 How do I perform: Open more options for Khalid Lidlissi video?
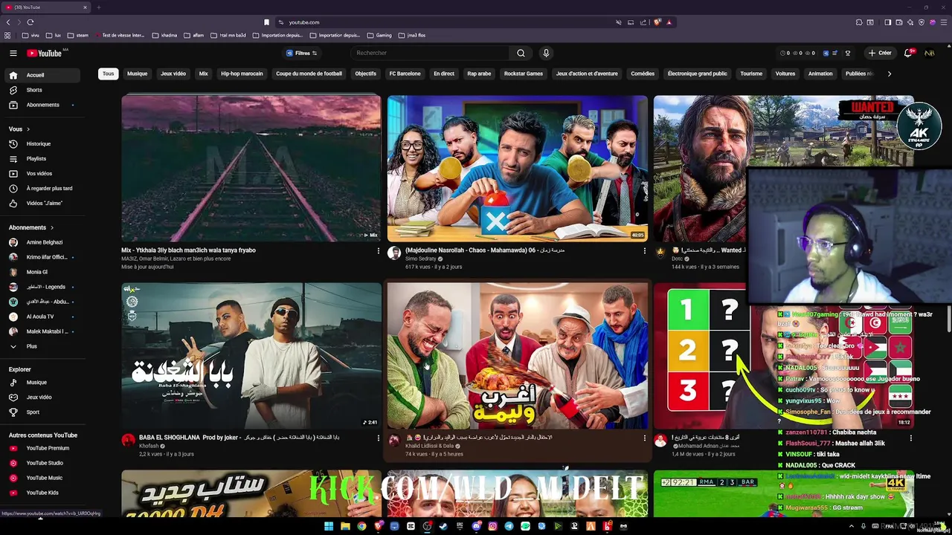coord(644,438)
